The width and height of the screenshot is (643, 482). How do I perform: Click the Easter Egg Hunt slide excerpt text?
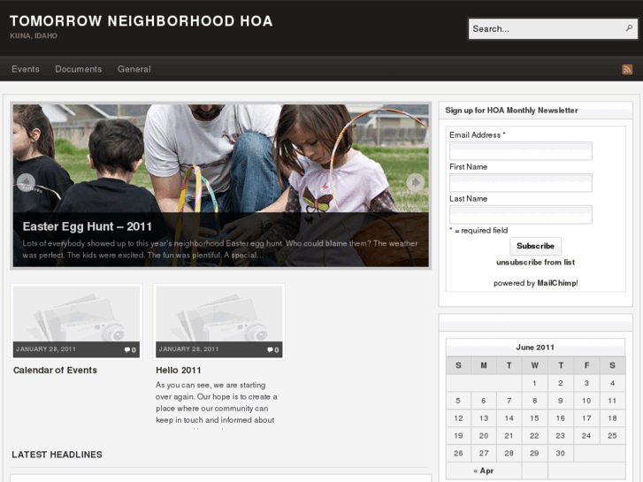tap(220, 249)
